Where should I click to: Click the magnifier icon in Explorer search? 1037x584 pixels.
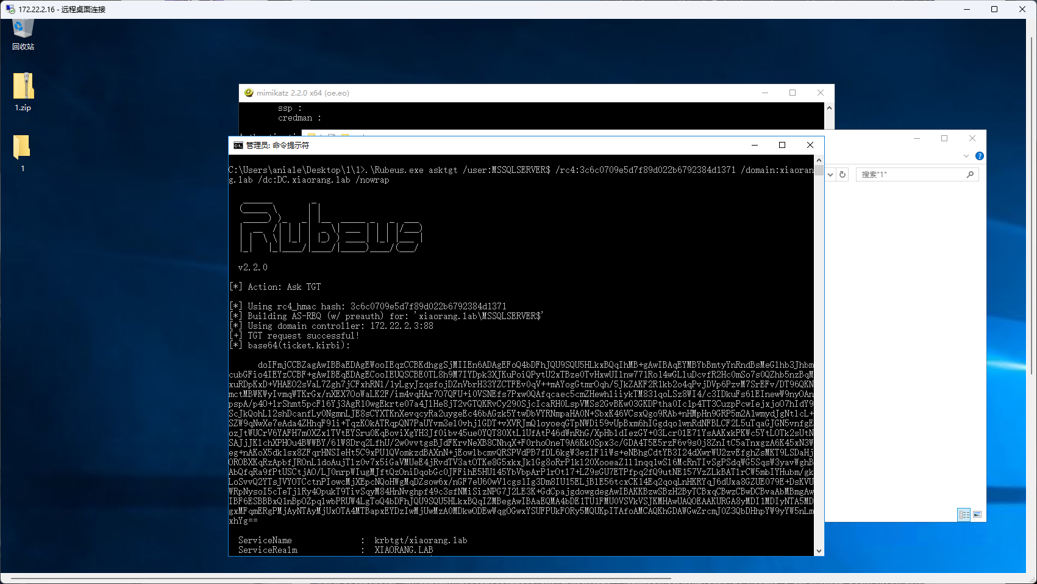click(x=970, y=175)
